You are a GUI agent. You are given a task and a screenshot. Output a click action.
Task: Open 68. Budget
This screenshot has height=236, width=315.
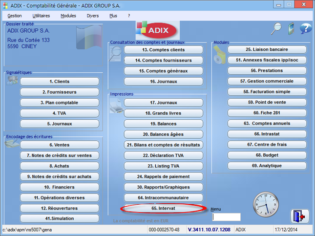[267, 155]
